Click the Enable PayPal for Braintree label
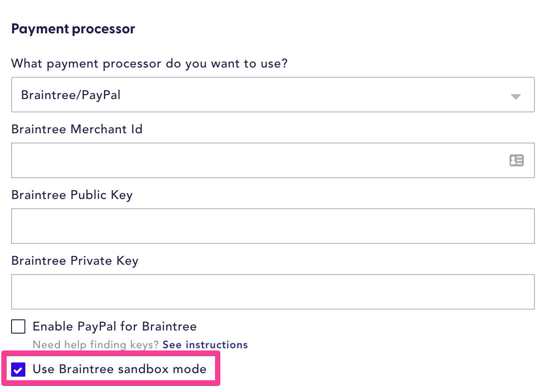The height and width of the screenshot is (390, 546). [x=114, y=326]
